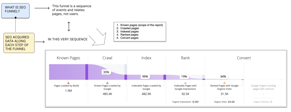Select the 99% conversion rate label

click(145, 76)
